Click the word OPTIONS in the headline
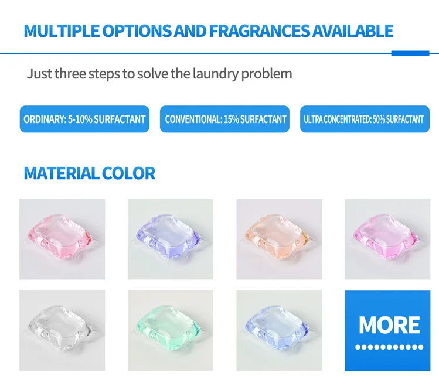The image size is (439, 390). coord(137,31)
